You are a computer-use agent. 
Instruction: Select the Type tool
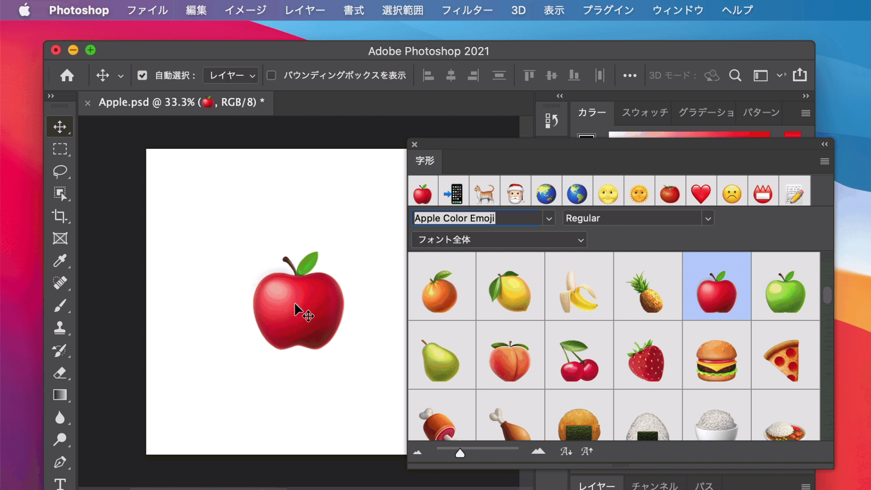tap(60, 484)
